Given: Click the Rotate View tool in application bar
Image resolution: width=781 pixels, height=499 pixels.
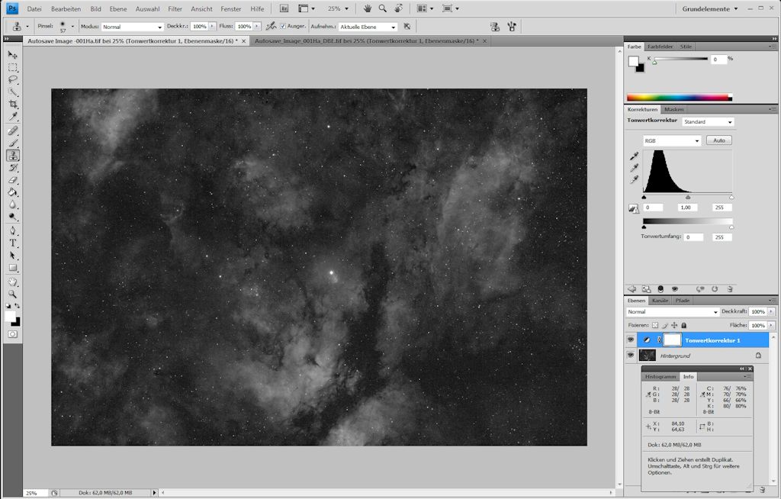Looking at the screenshot, I should [398, 8].
